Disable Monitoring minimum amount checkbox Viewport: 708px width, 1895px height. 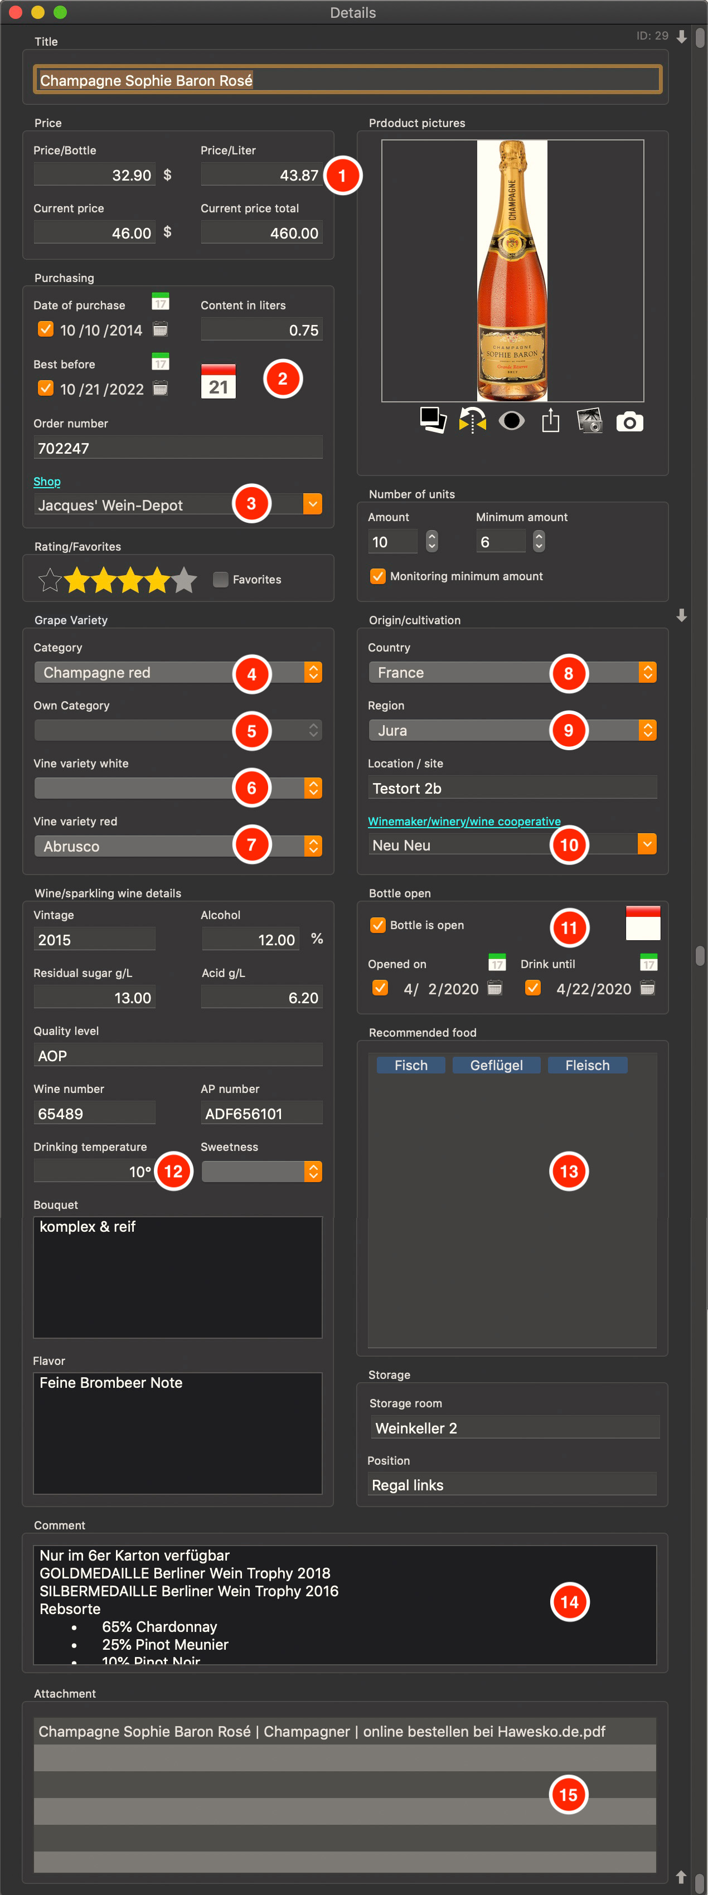click(x=377, y=576)
